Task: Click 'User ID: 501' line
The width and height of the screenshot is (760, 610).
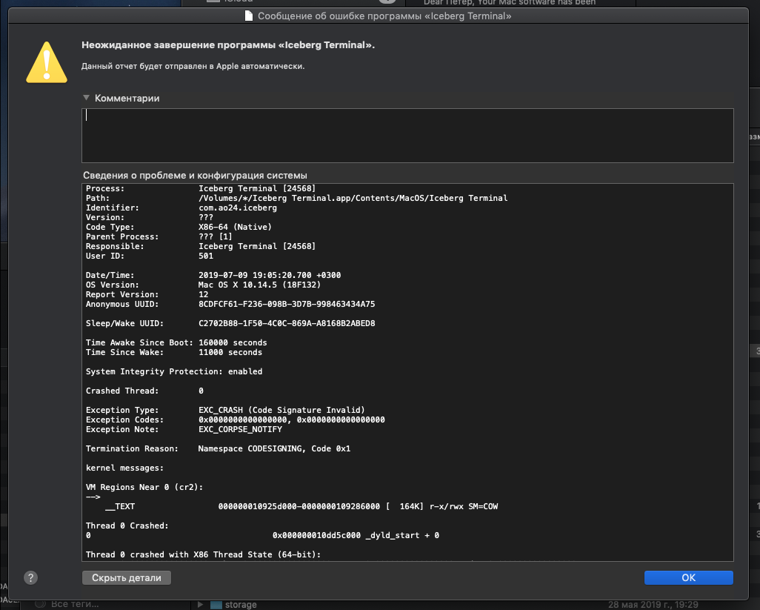Action: pyautogui.click(x=150, y=256)
